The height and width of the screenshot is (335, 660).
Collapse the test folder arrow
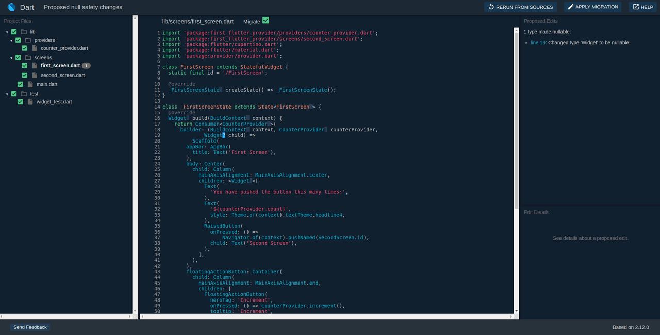coord(7,94)
